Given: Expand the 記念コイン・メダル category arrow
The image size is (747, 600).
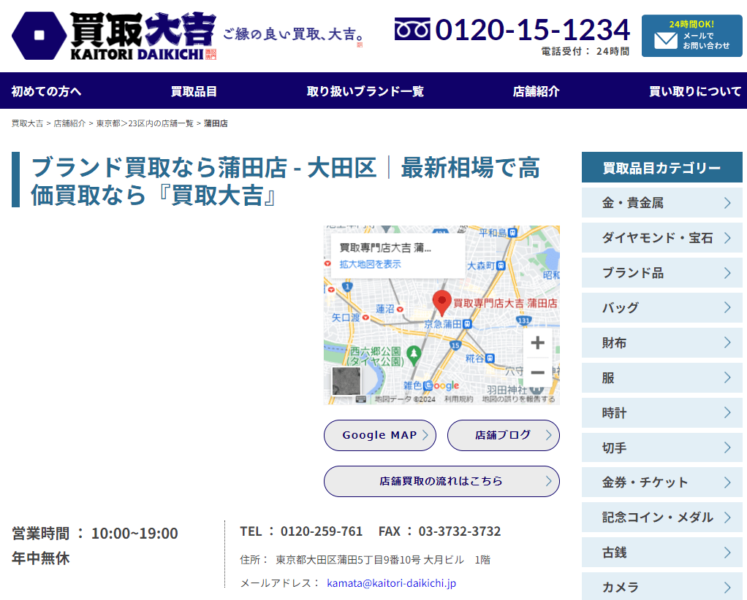Looking at the screenshot, I should tap(727, 518).
